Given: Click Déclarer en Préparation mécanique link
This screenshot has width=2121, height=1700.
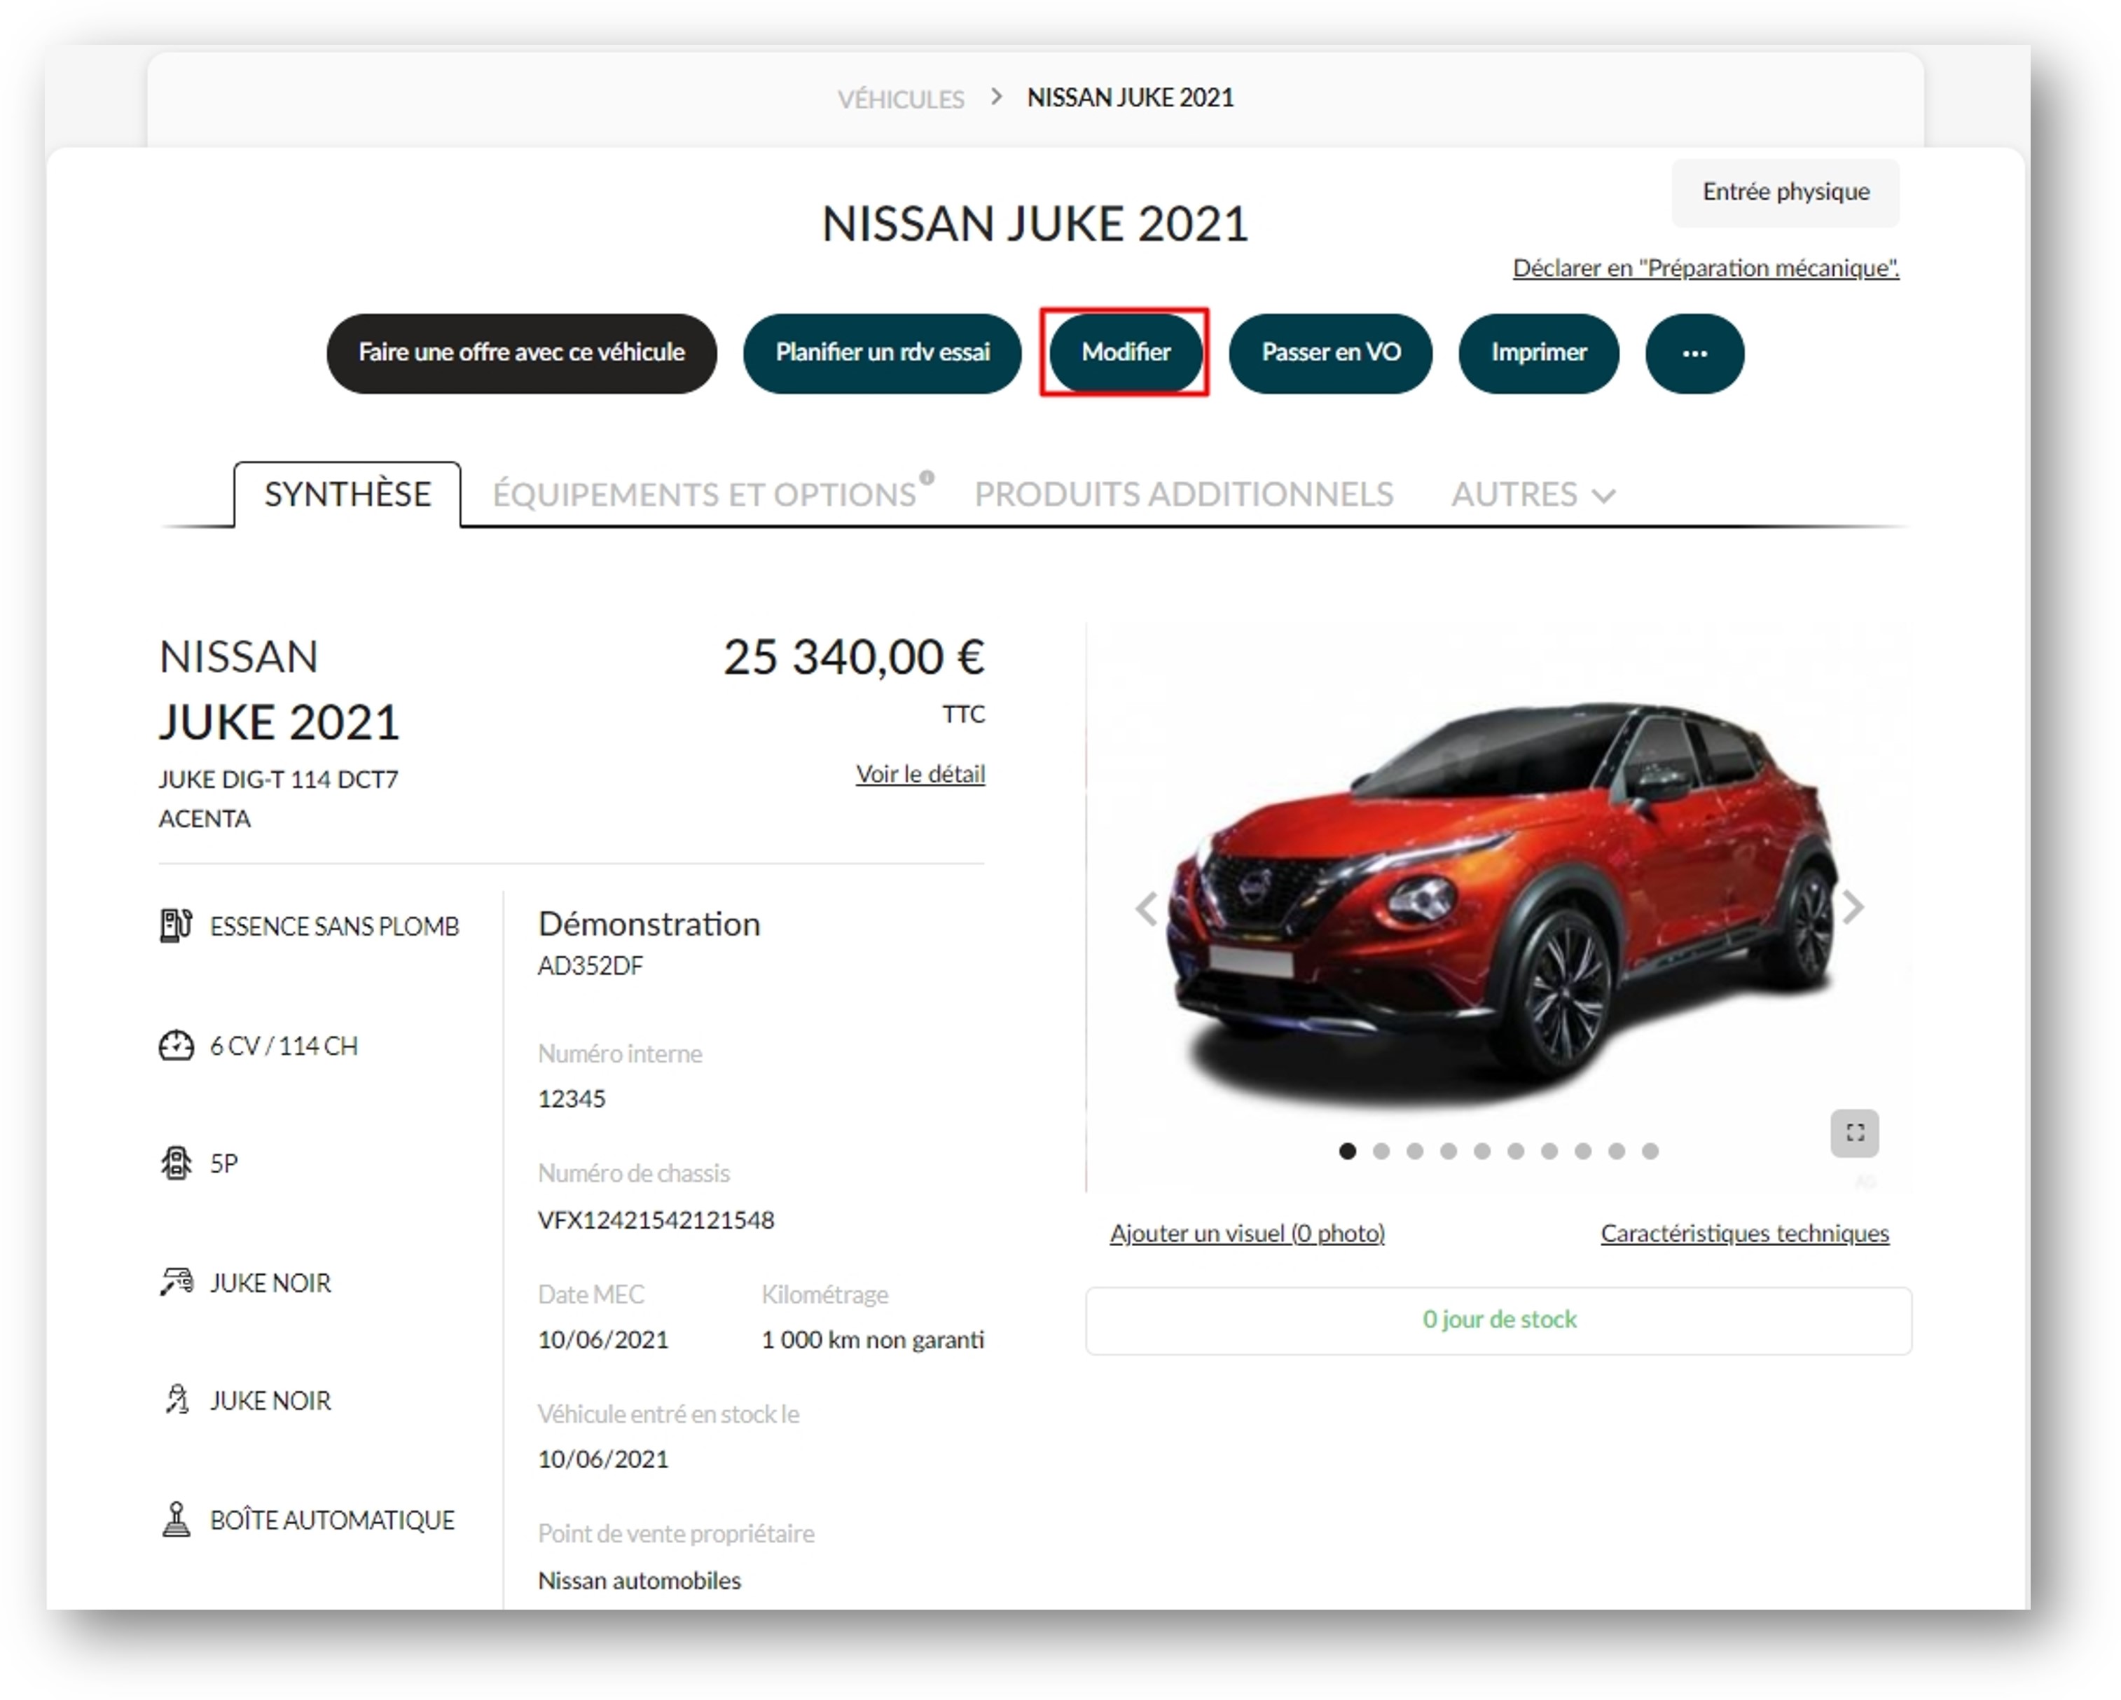Looking at the screenshot, I should click(x=1705, y=268).
